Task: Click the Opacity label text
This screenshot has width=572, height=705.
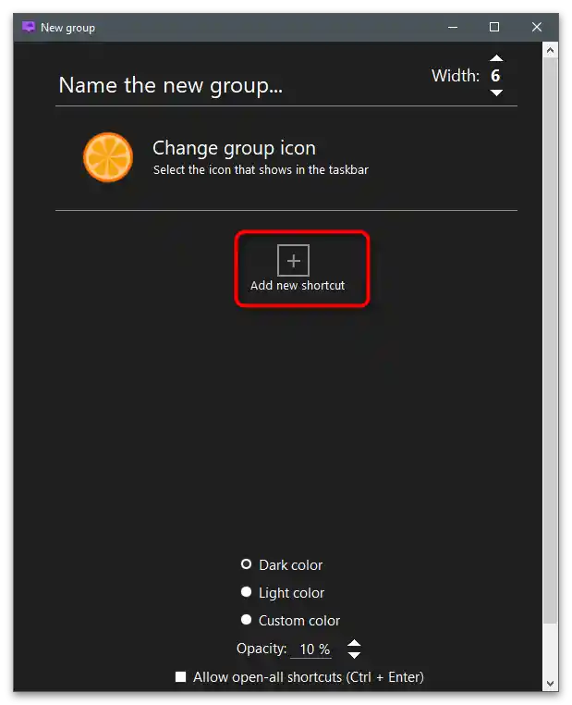Action: click(x=262, y=649)
